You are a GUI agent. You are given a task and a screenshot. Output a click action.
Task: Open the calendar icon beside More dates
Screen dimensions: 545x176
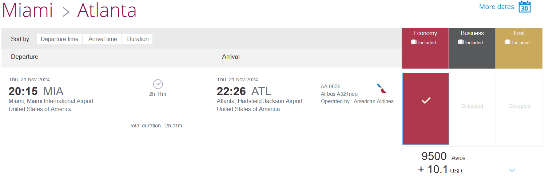tap(524, 7)
